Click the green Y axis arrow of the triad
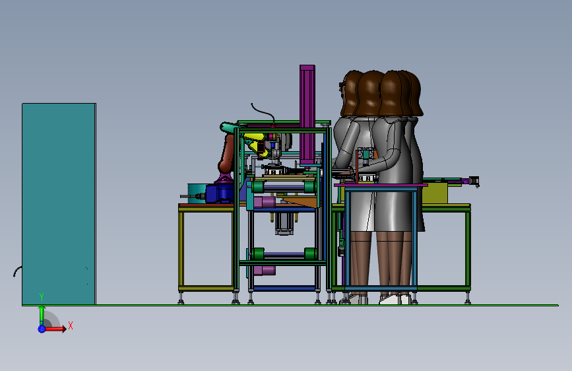 (x=42, y=315)
